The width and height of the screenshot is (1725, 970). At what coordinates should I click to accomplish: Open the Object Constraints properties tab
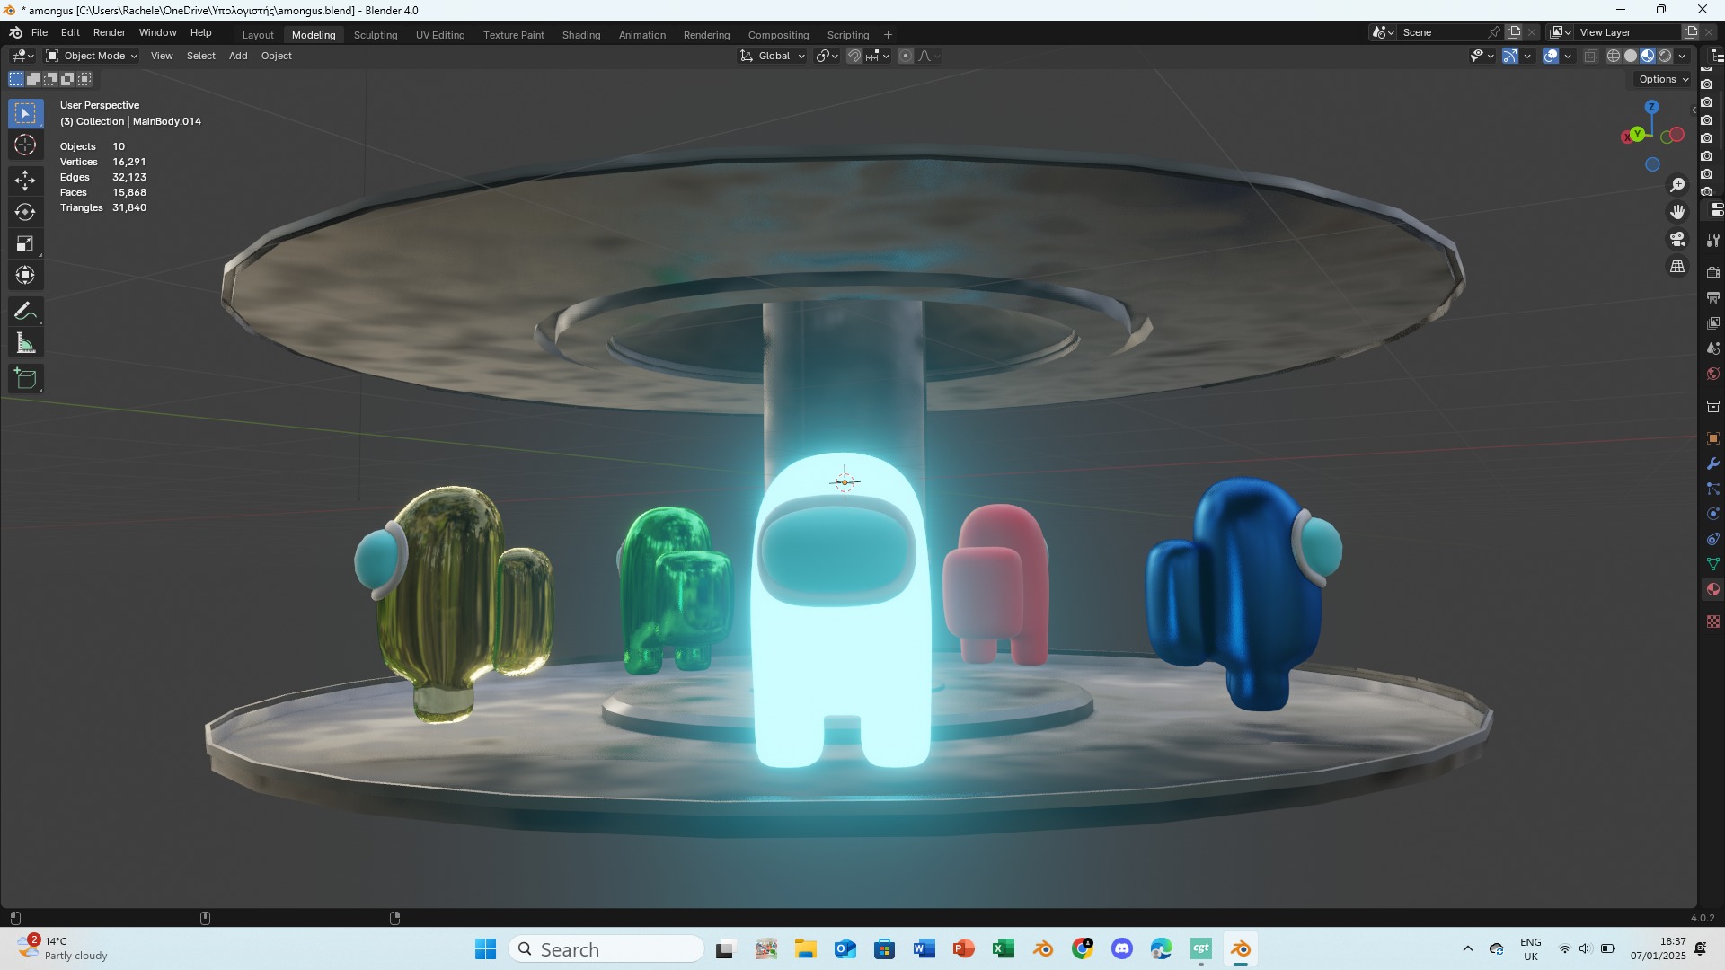1713,539
